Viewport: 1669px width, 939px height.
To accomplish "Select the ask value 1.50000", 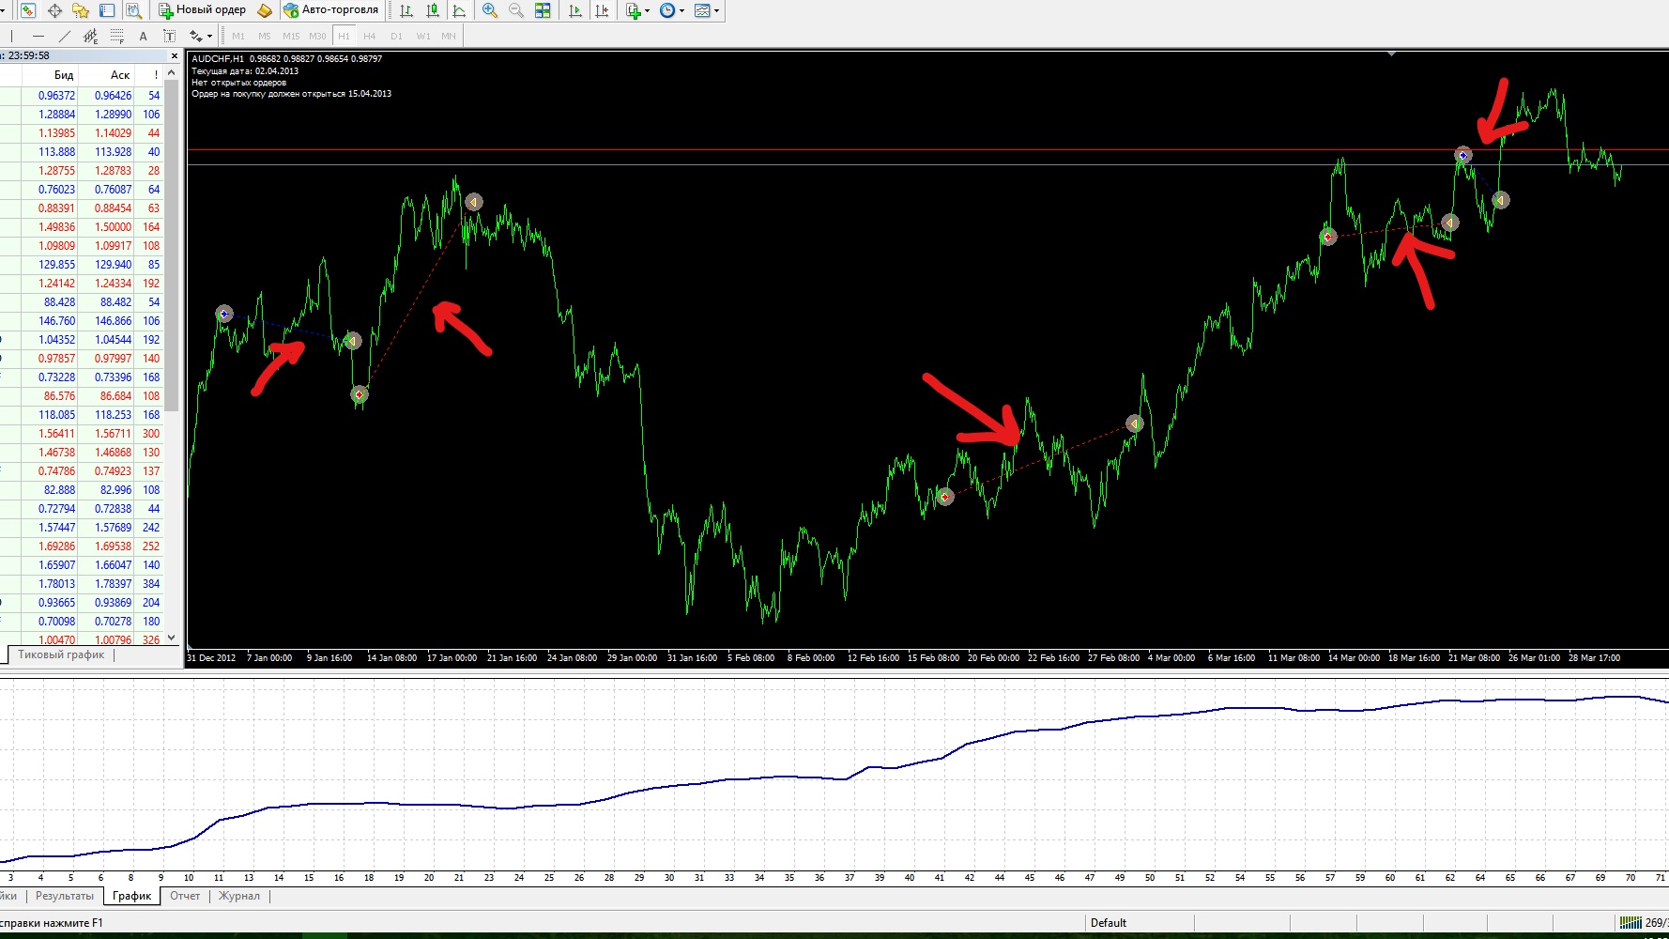I will [113, 227].
